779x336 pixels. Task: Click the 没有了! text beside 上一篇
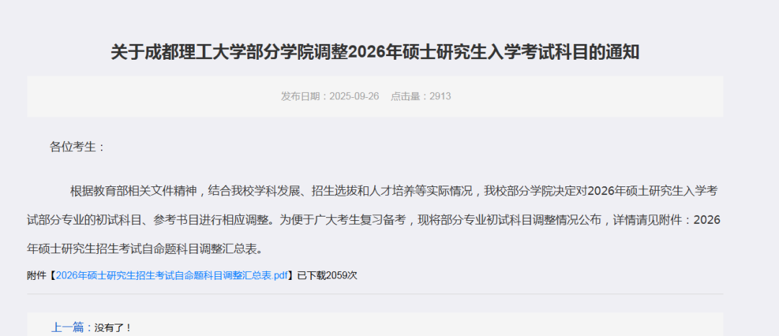[x=113, y=327]
